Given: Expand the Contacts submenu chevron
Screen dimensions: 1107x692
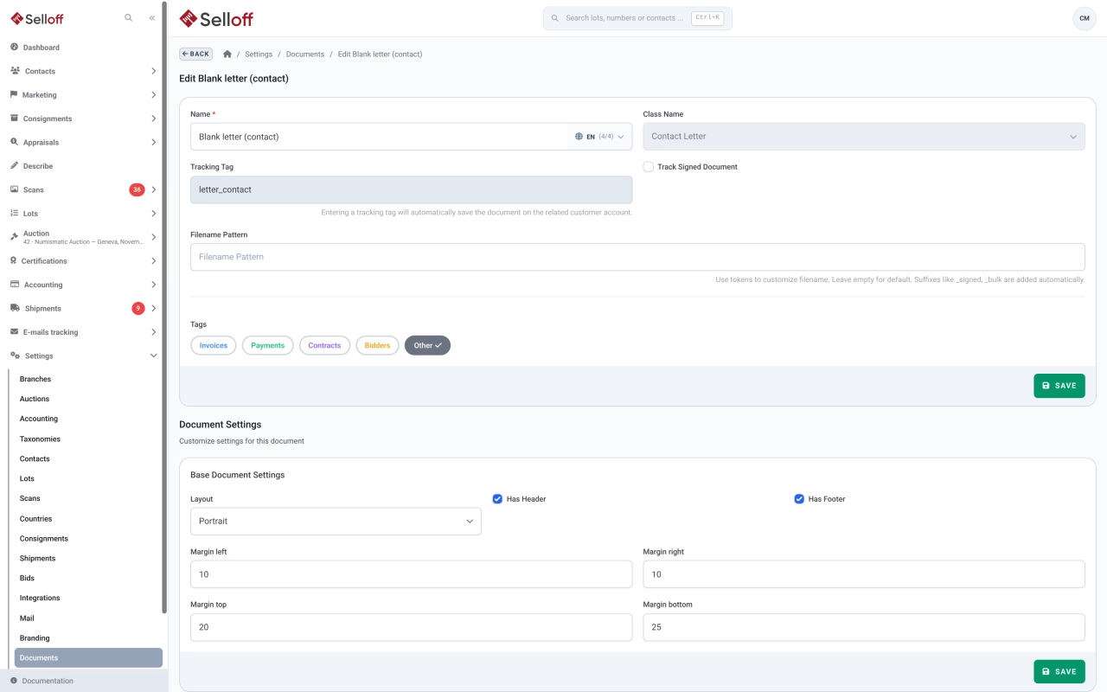Looking at the screenshot, I should pos(153,71).
